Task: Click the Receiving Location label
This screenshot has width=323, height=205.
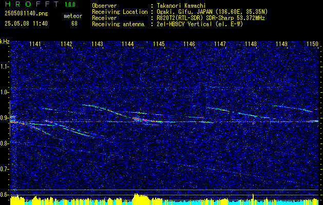Action: click(120, 12)
